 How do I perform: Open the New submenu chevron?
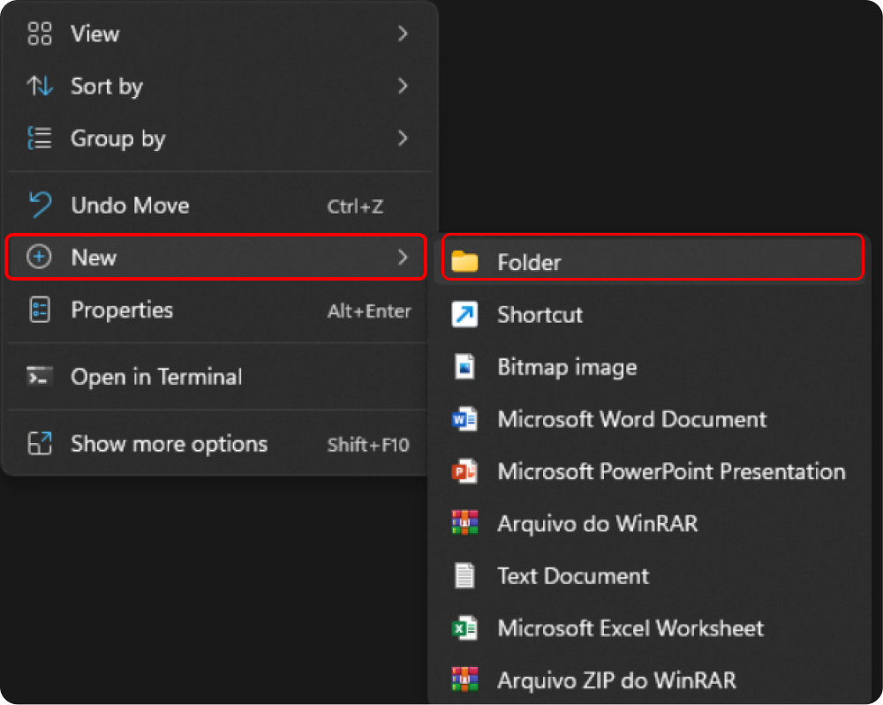(x=403, y=258)
